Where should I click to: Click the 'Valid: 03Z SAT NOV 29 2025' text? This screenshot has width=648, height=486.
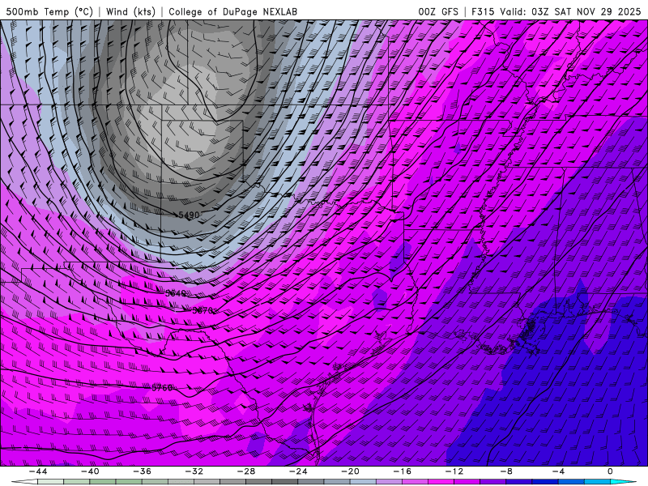click(570, 11)
